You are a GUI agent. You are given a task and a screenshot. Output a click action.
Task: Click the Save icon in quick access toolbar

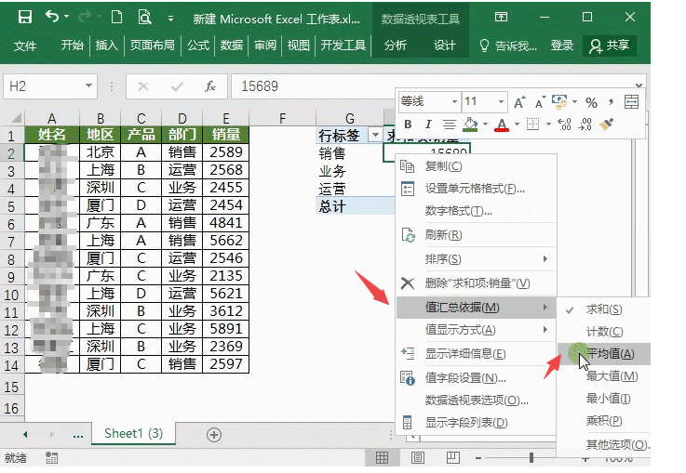[25, 18]
